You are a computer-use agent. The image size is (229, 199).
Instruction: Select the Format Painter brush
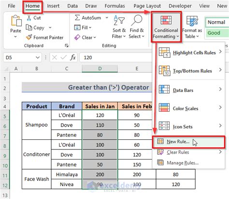(x=29, y=37)
